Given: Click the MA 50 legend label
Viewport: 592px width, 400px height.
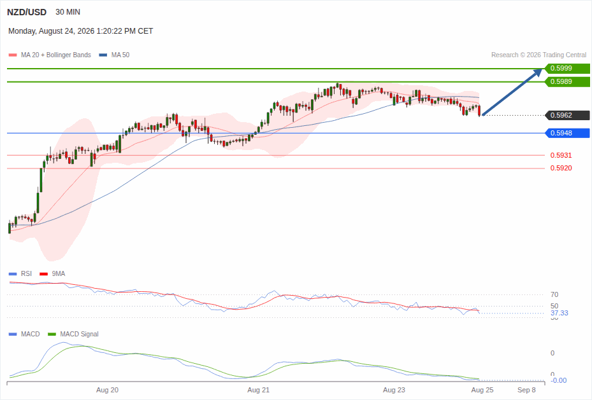Looking at the screenshot, I should (x=120, y=55).
